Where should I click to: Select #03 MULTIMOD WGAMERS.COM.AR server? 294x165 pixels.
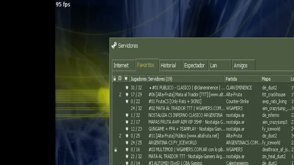pyautogui.click(x=187, y=150)
